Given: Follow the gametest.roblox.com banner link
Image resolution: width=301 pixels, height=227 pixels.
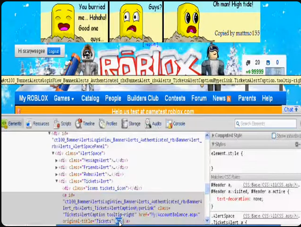Looking at the screenshot, I should tap(153, 111).
